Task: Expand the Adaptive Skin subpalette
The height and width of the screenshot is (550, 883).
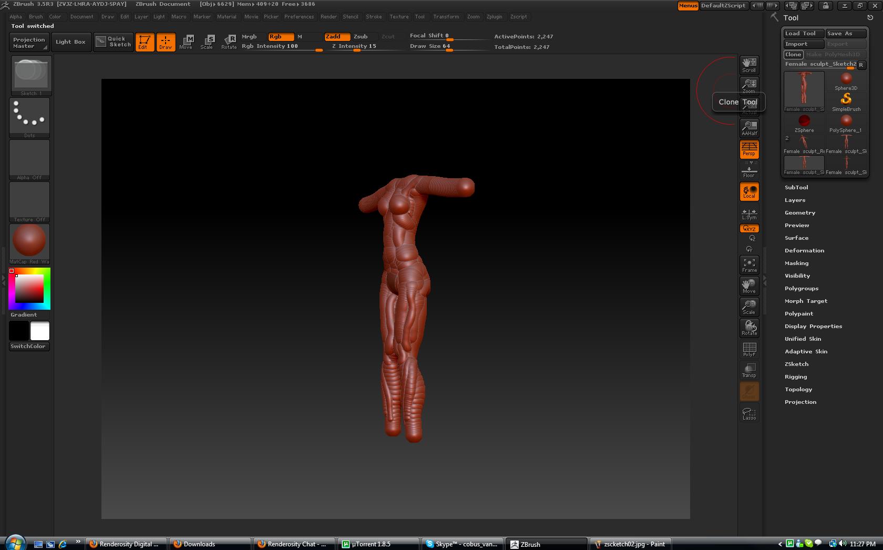Action: click(x=806, y=351)
